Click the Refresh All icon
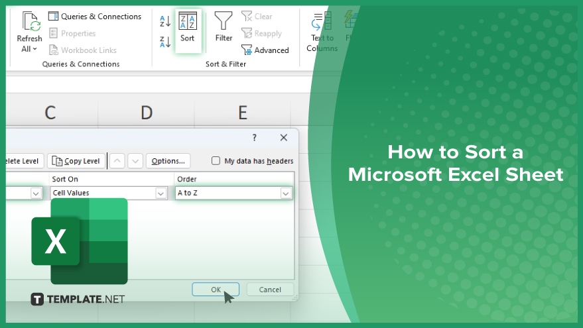 [x=31, y=22]
